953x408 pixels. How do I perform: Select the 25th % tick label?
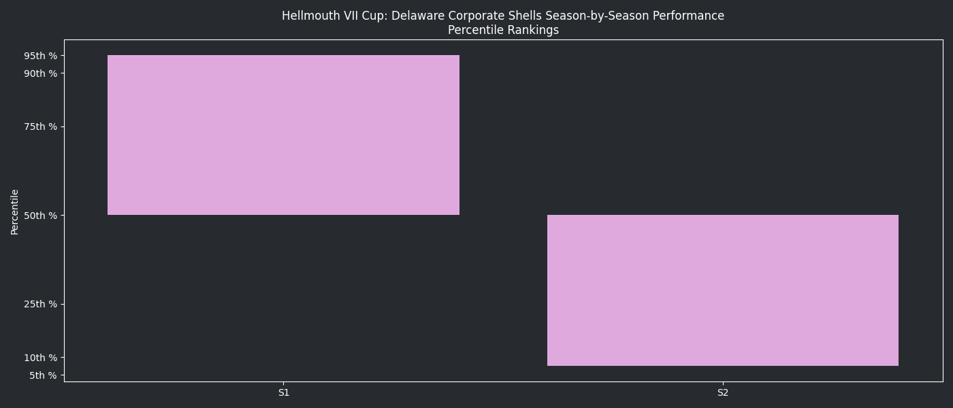click(40, 304)
